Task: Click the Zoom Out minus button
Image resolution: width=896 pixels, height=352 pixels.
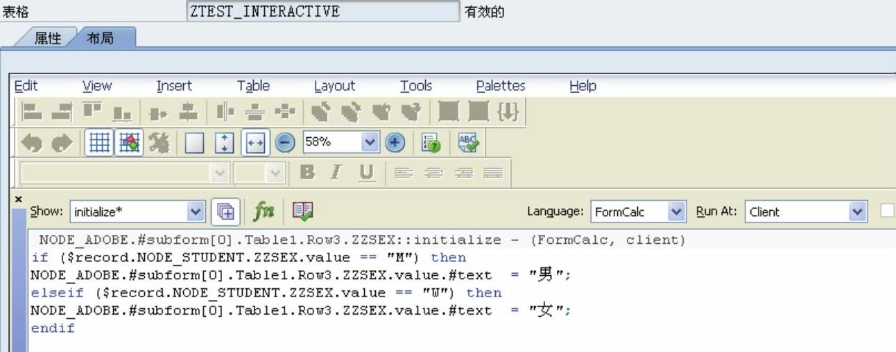Action: tap(285, 143)
